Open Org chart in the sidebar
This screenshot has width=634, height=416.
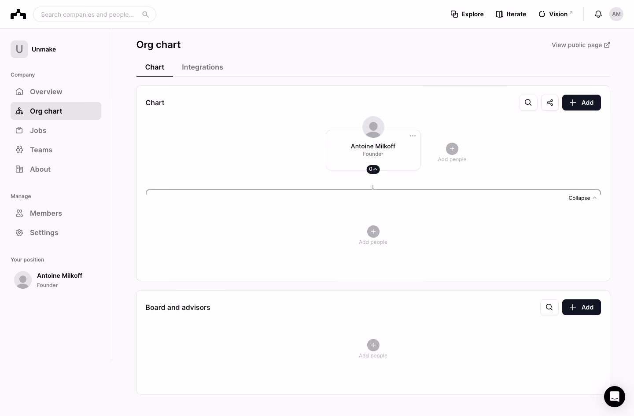(x=56, y=111)
